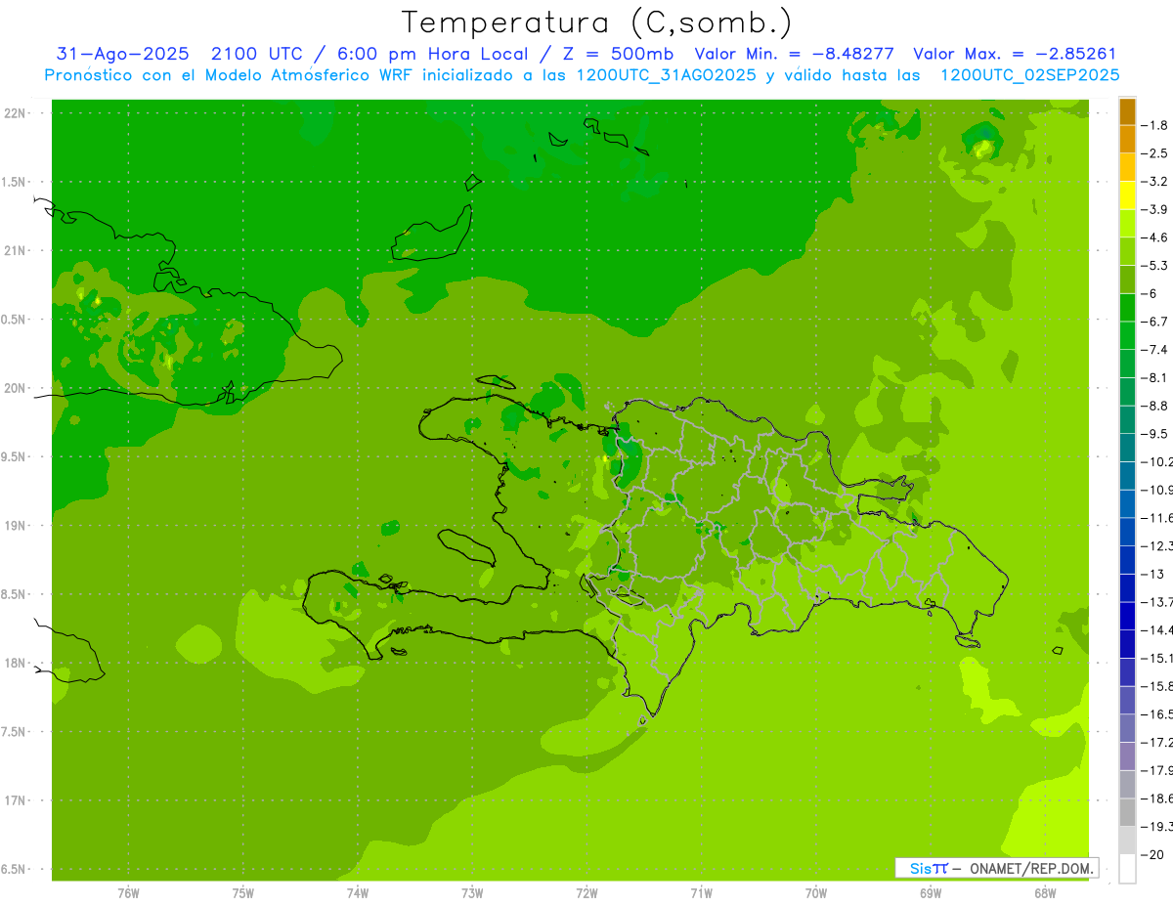Click the '-20' colorbar value
Image resolution: width=1173 pixels, height=906 pixels.
tap(1151, 854)
